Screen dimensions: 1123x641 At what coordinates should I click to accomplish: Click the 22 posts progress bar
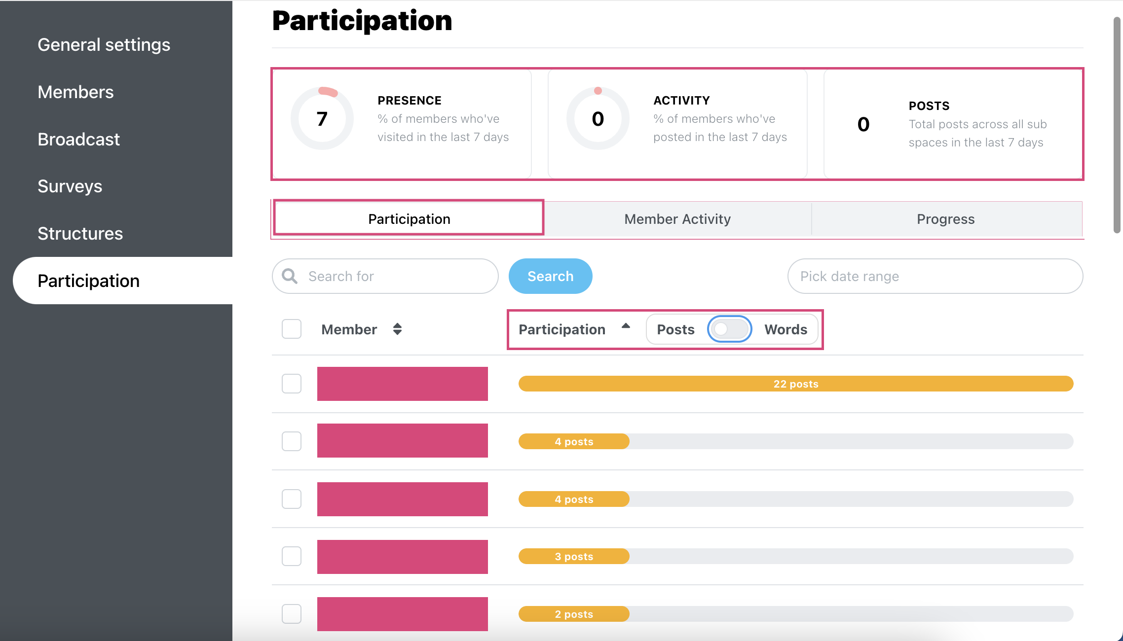796,384
